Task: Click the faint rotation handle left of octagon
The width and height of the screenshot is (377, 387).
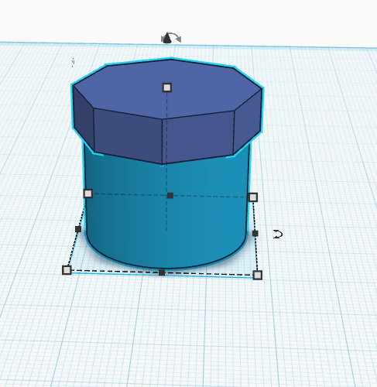Action: point(74,63)
